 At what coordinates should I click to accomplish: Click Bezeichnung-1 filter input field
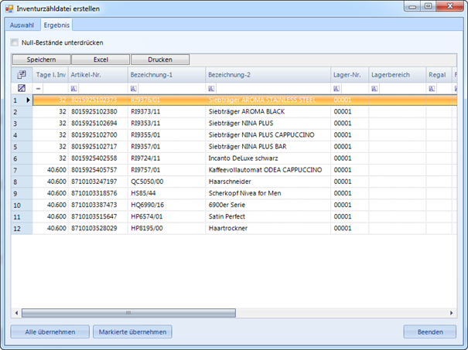point(171,89)
